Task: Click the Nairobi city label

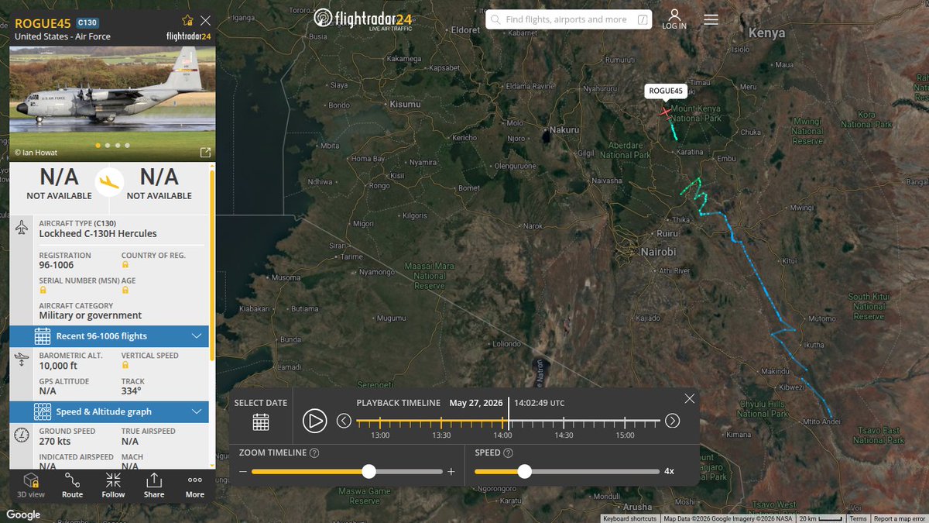Action: tap(657, 252)
